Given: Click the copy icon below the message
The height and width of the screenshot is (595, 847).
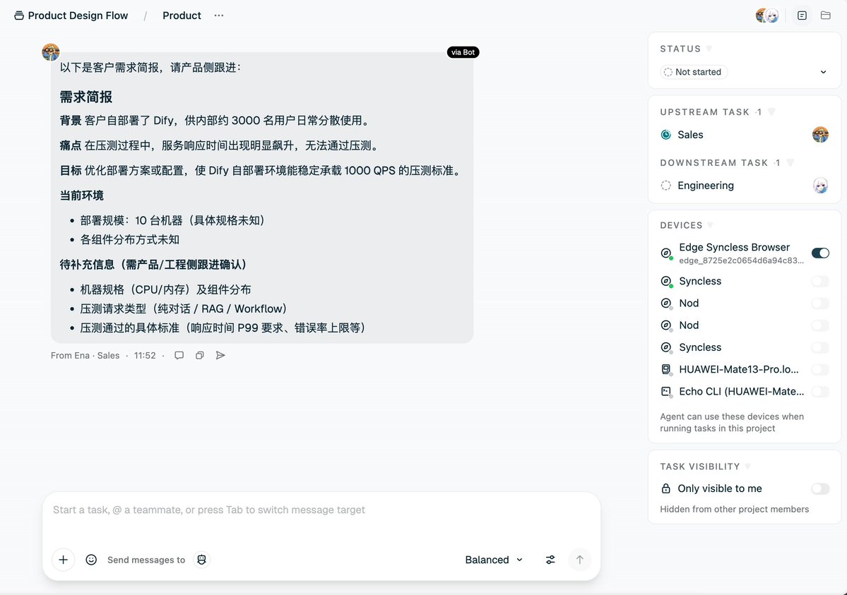Looking at the screenshot, I should point(199,355).
